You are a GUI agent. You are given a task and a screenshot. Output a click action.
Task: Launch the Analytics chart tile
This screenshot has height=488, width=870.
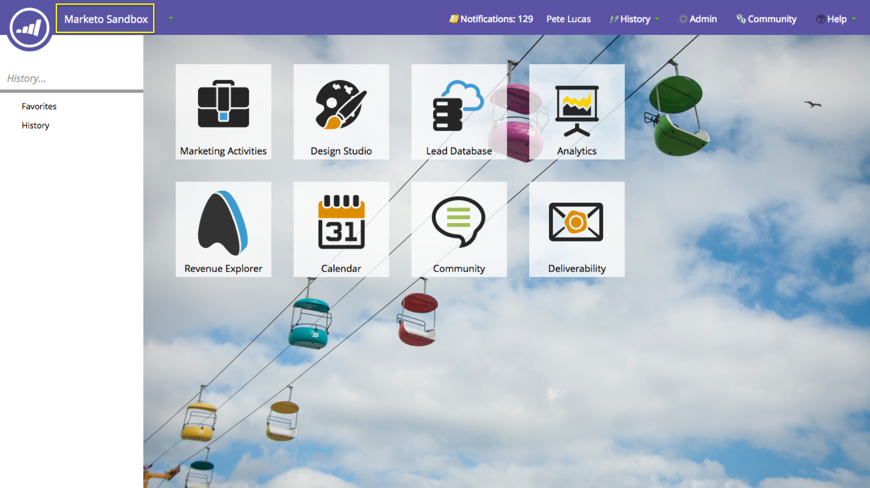(x=577, y=112)
